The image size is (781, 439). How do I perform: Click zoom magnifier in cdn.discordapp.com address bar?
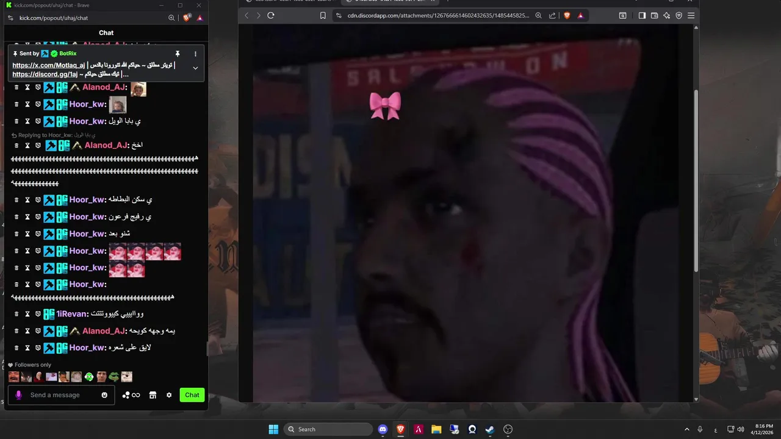click(538, 15)
